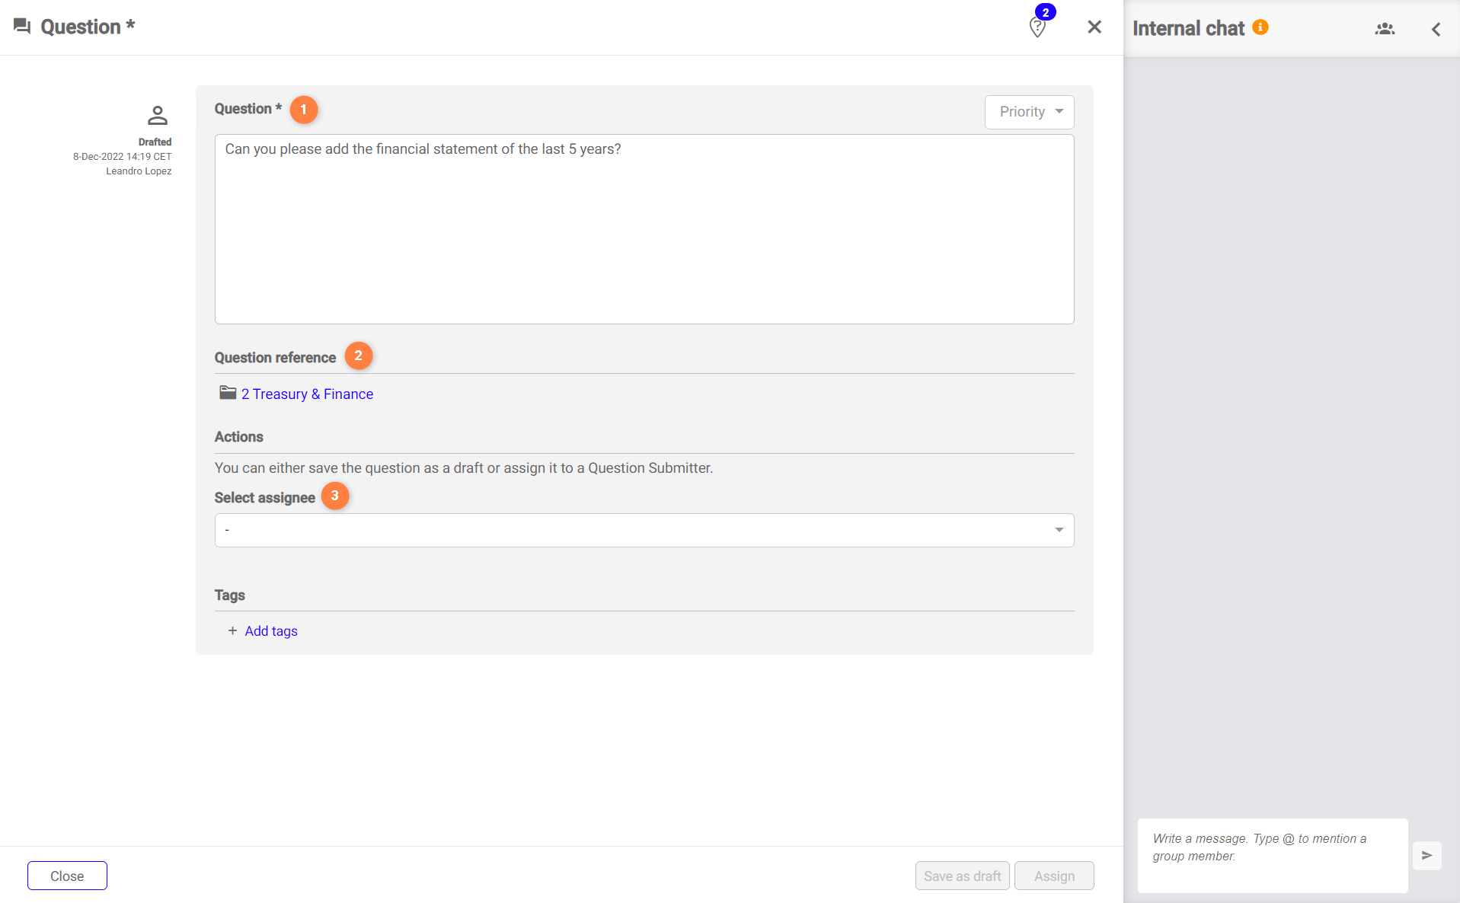Close the Question dialog with the X icon
This screenshot has height=903, width=1460.
[1094, 27]
